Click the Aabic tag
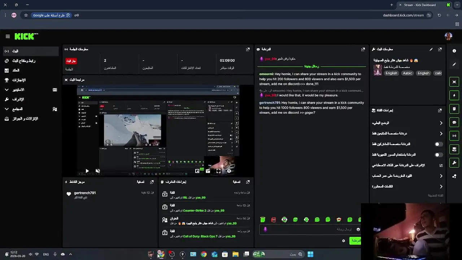Image resolution: width=462 pixels, height=260 pixels. click(407, 73)
